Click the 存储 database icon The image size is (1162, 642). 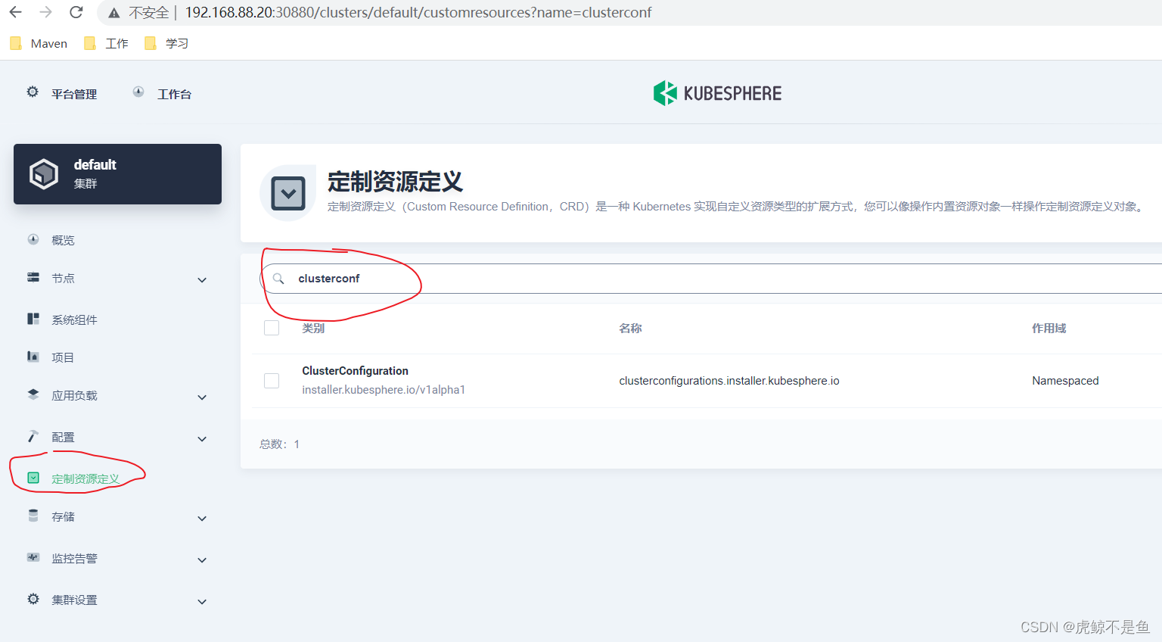coord(33,516)
